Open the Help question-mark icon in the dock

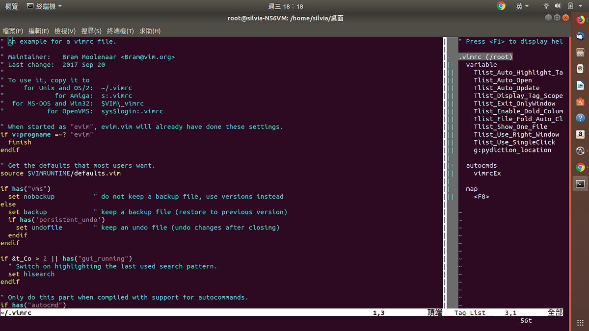click(580, 118)
